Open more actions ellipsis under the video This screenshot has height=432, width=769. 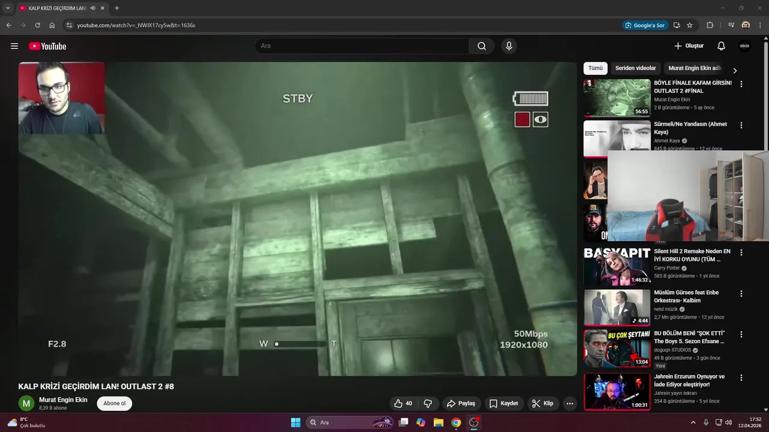pos(570,404)
